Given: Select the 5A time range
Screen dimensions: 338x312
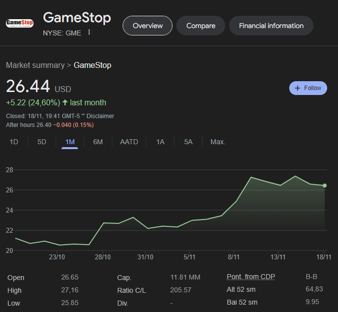Looking at the screenshot, I should (x=188, y=142).
